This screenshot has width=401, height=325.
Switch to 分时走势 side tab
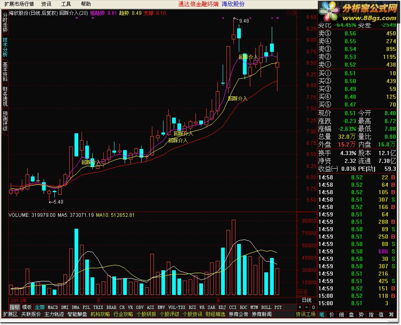5,23
